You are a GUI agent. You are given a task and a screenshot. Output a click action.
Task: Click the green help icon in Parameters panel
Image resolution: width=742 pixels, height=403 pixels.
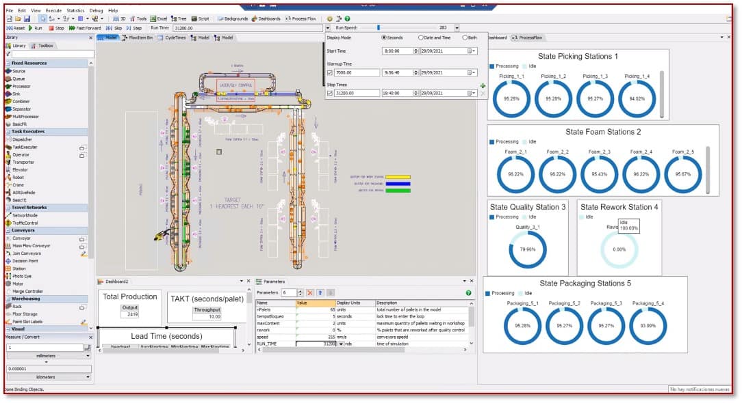(x=468, y=293)
